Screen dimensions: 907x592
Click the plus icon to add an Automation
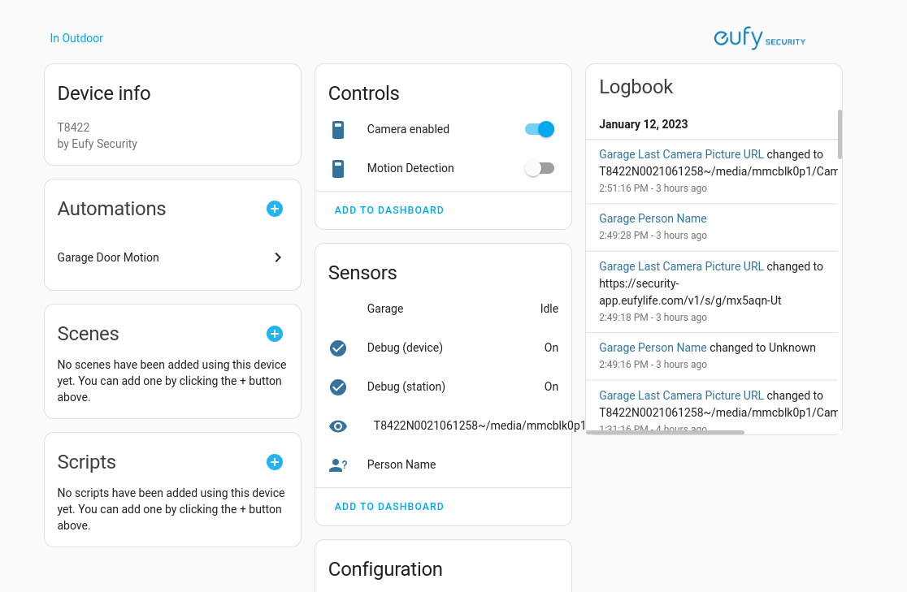[x=275, y=209]
